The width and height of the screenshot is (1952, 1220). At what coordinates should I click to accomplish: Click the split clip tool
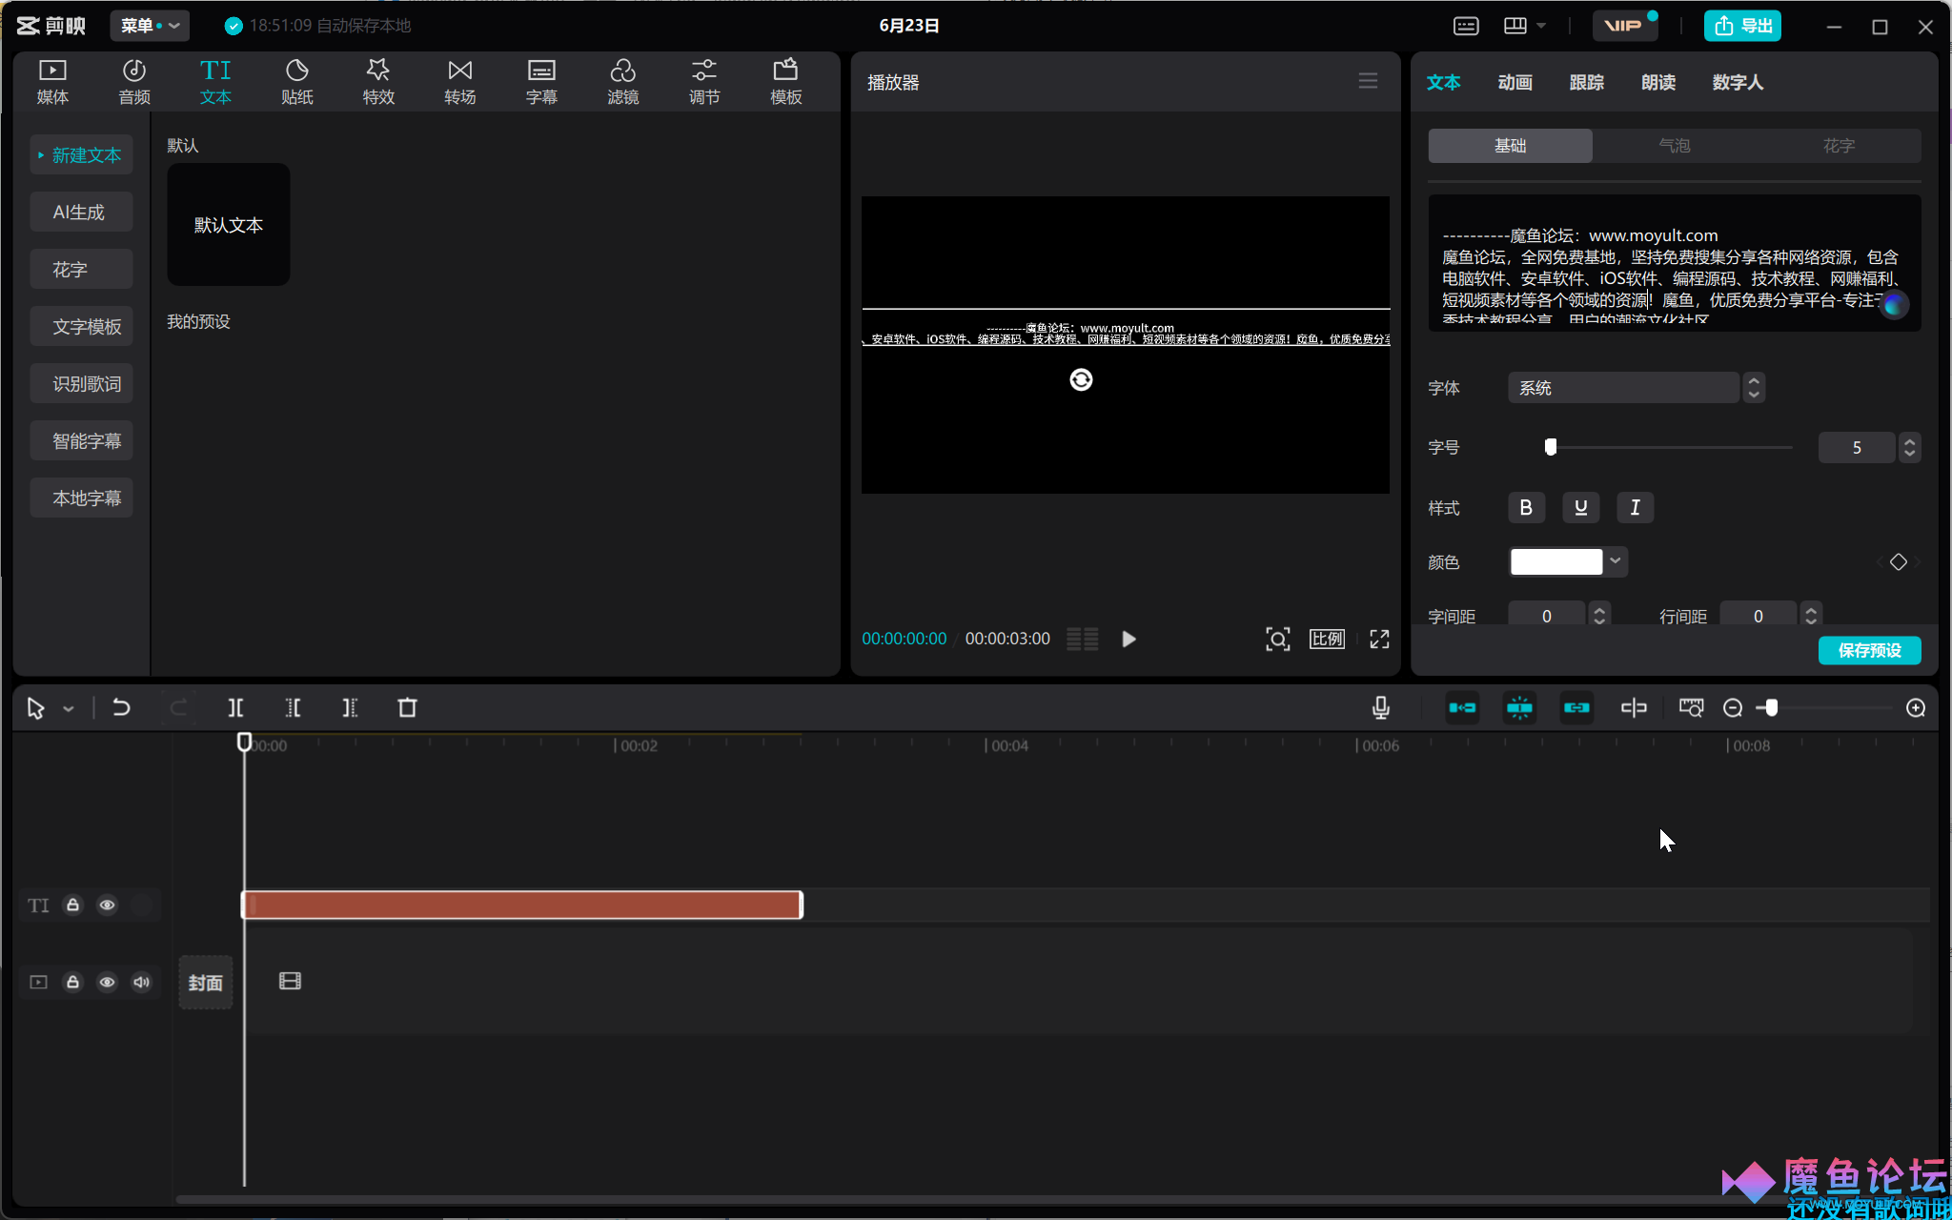[235, 708]
